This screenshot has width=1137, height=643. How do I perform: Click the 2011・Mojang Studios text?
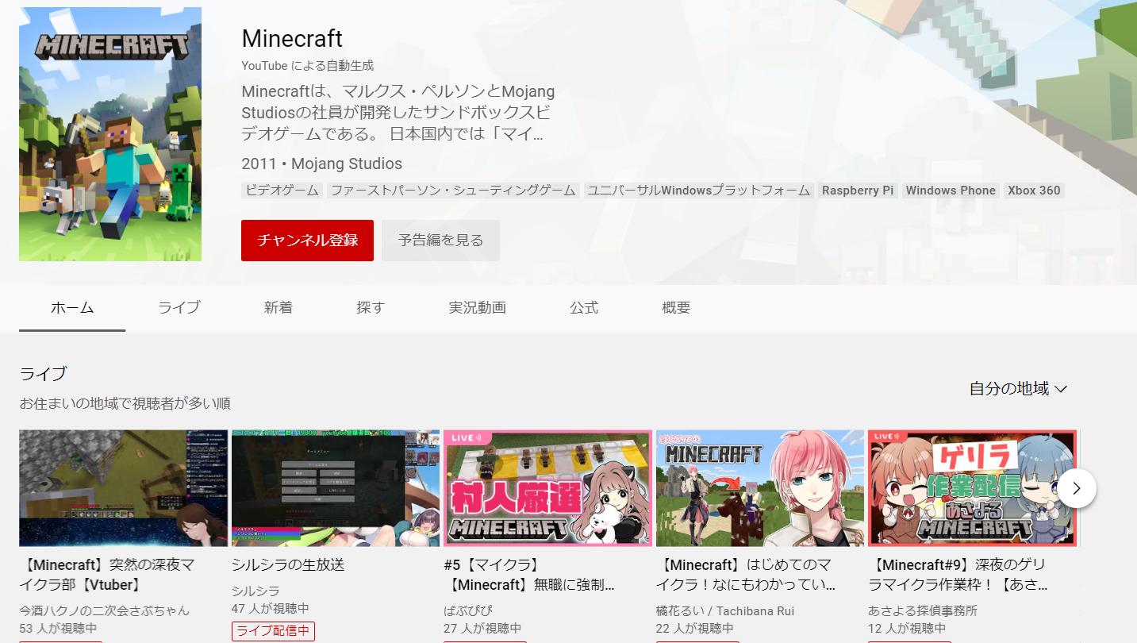point(321,164)
